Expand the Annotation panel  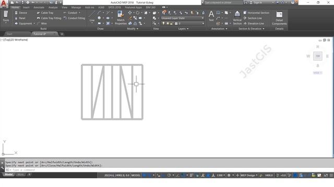coord(219,29)
